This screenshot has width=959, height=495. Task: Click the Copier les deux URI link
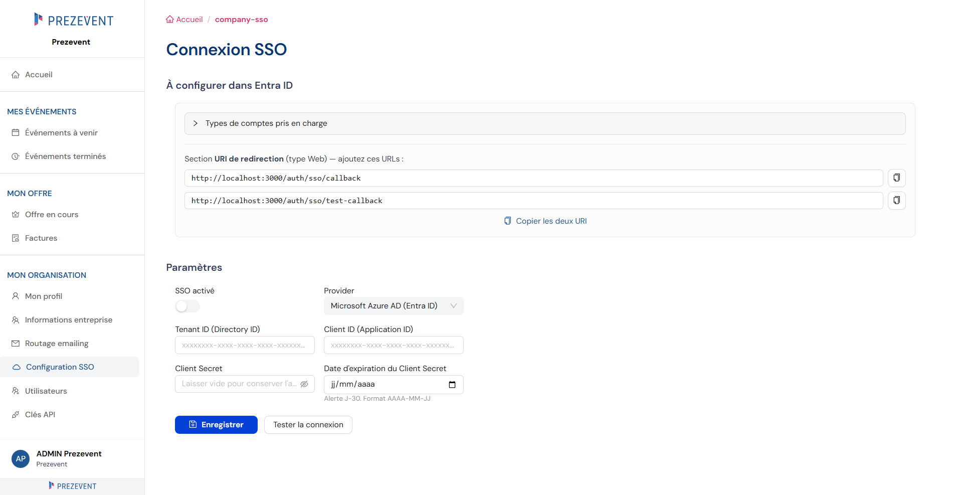pyautogui.click(x=545, y=221)
